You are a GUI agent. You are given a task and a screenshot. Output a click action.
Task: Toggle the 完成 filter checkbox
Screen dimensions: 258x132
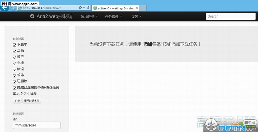click(15, 63)
